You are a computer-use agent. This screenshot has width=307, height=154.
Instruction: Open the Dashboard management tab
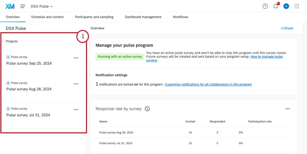click(x=143, y=17)
